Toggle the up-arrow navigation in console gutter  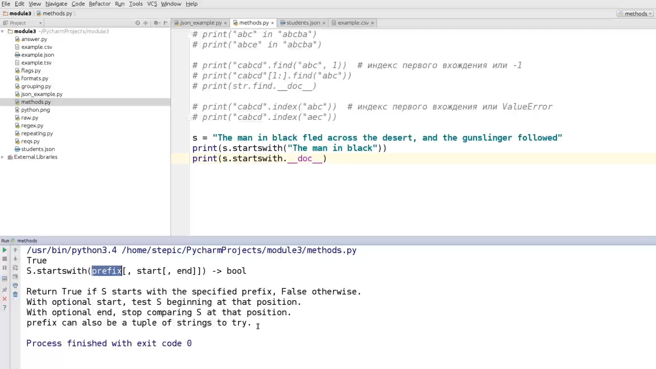[15, 250]
